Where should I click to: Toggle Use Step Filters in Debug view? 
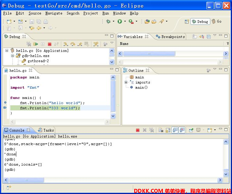click(x=96, y=44)
